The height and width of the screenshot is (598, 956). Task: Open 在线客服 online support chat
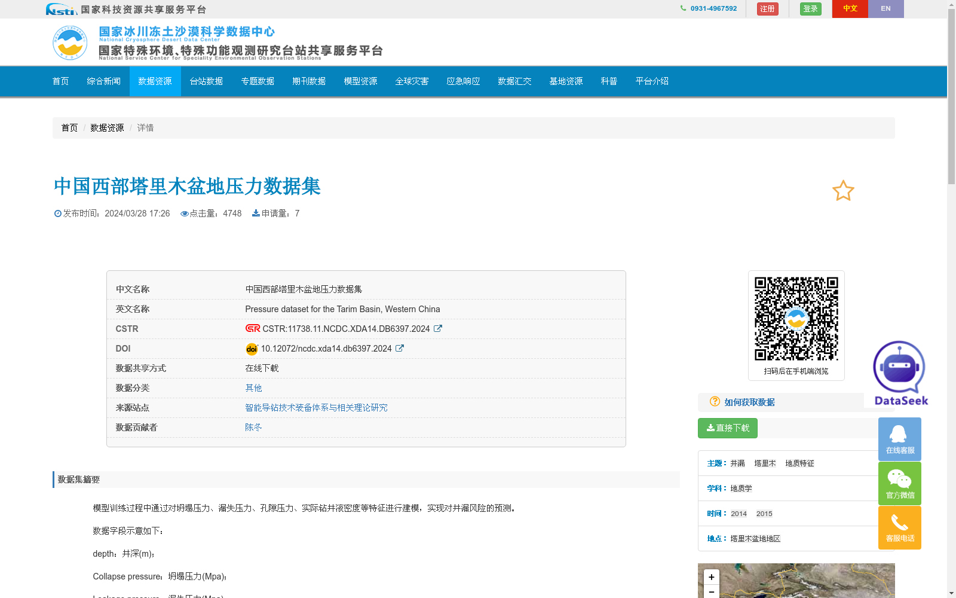(900, 439)
